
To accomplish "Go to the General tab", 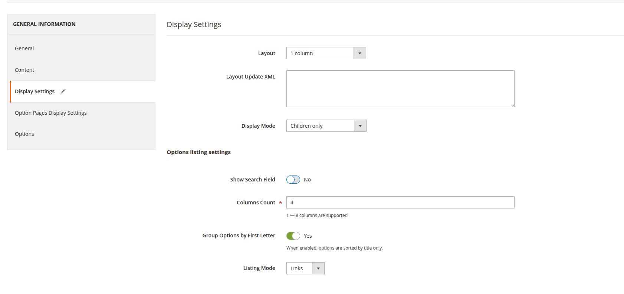I will pyautogui.click(x=24, y=49).
